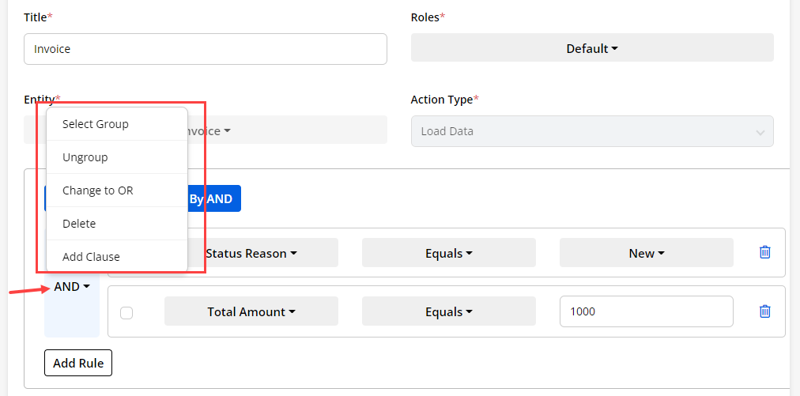Choose Select Group from the context menu
Screen dimensions: 800x396
click(x=95, y=124)
